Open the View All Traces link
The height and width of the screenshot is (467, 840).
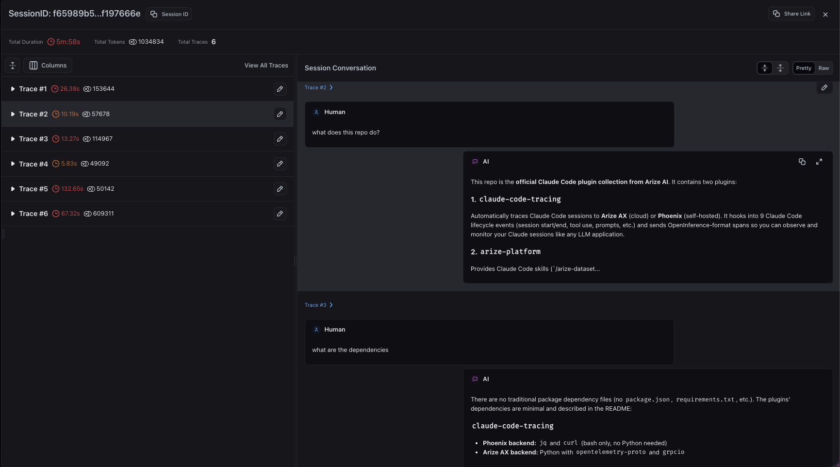pyautogui.click(x=266, y=66)
